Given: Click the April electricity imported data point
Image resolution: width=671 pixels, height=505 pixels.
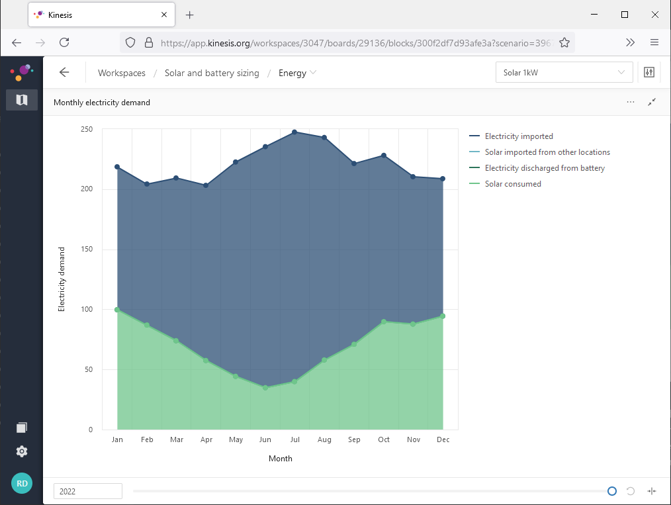Looking at the screenshot, I should click(206, 185).
